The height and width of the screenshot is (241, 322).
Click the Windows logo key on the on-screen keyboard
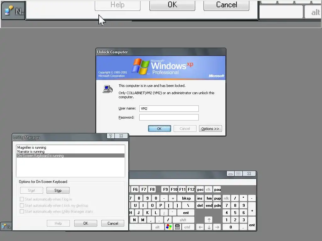pyautogui.click(x=169, y=227)
